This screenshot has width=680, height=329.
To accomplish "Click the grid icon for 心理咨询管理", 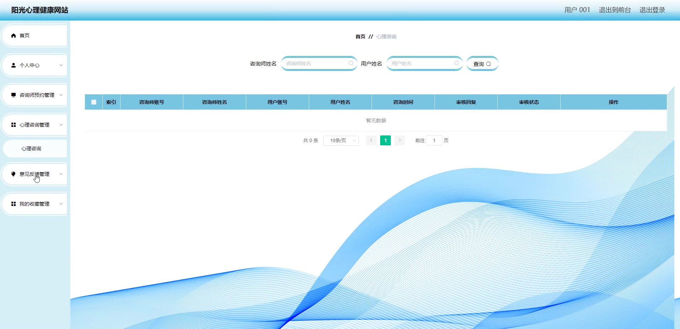I will (14, 125).
